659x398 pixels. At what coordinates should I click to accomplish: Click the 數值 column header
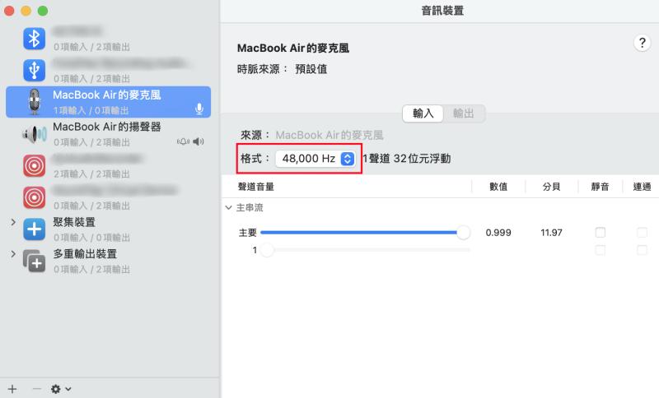pyautogui.click(x=498, y=187)
